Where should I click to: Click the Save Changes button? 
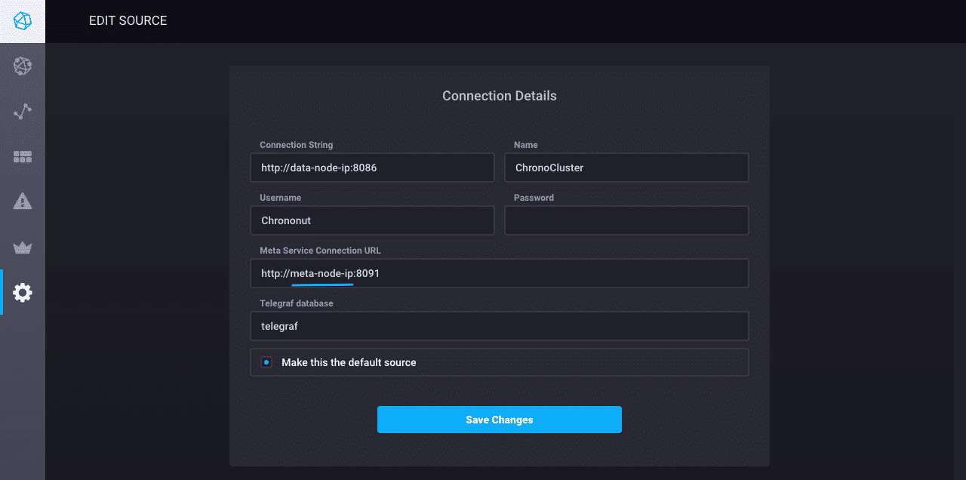pos(499,420)
